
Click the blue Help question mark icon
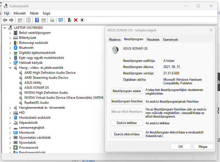coord(37,20)
